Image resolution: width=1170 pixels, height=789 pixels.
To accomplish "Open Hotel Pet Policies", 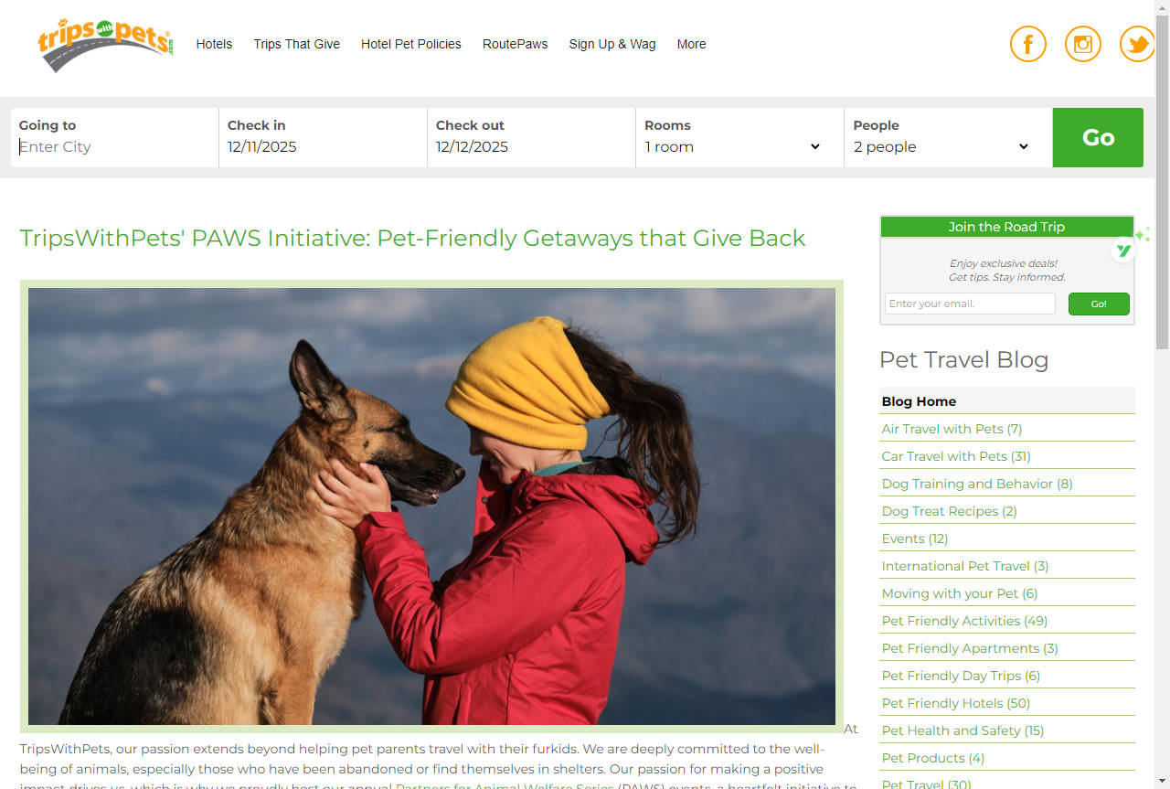I will click(411, 44).
